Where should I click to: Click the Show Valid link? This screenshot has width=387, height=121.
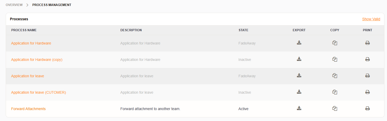point(371,19)
